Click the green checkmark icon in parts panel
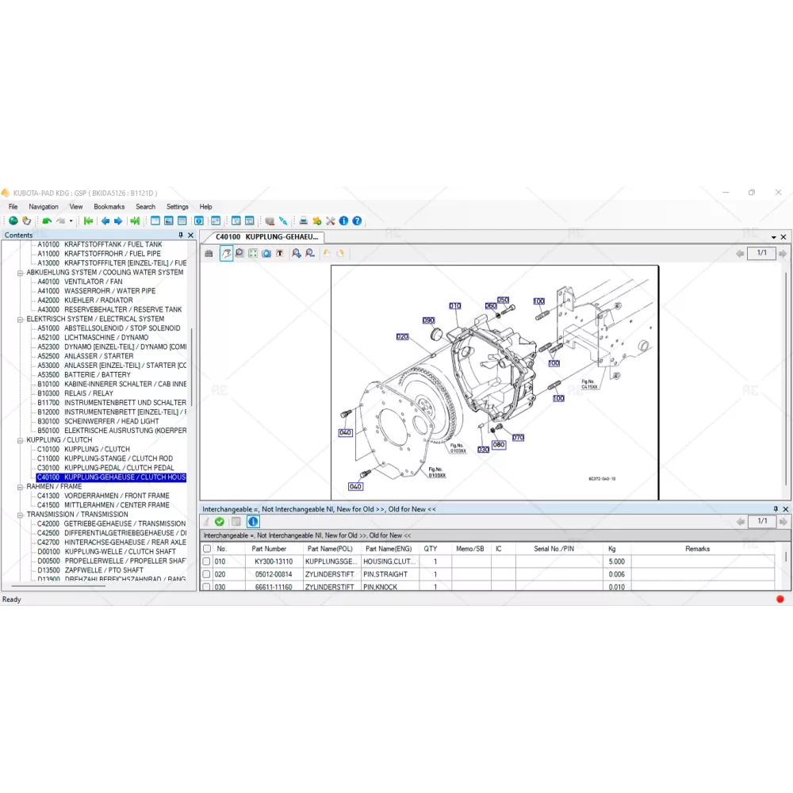This screenshot has width=793, height=793. click(x=220, y=521)
